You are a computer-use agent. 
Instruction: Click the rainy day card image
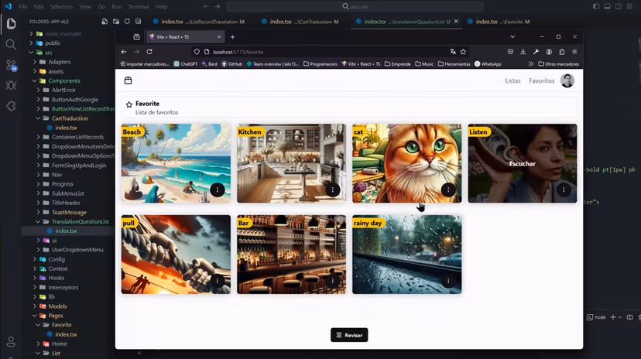406,255
